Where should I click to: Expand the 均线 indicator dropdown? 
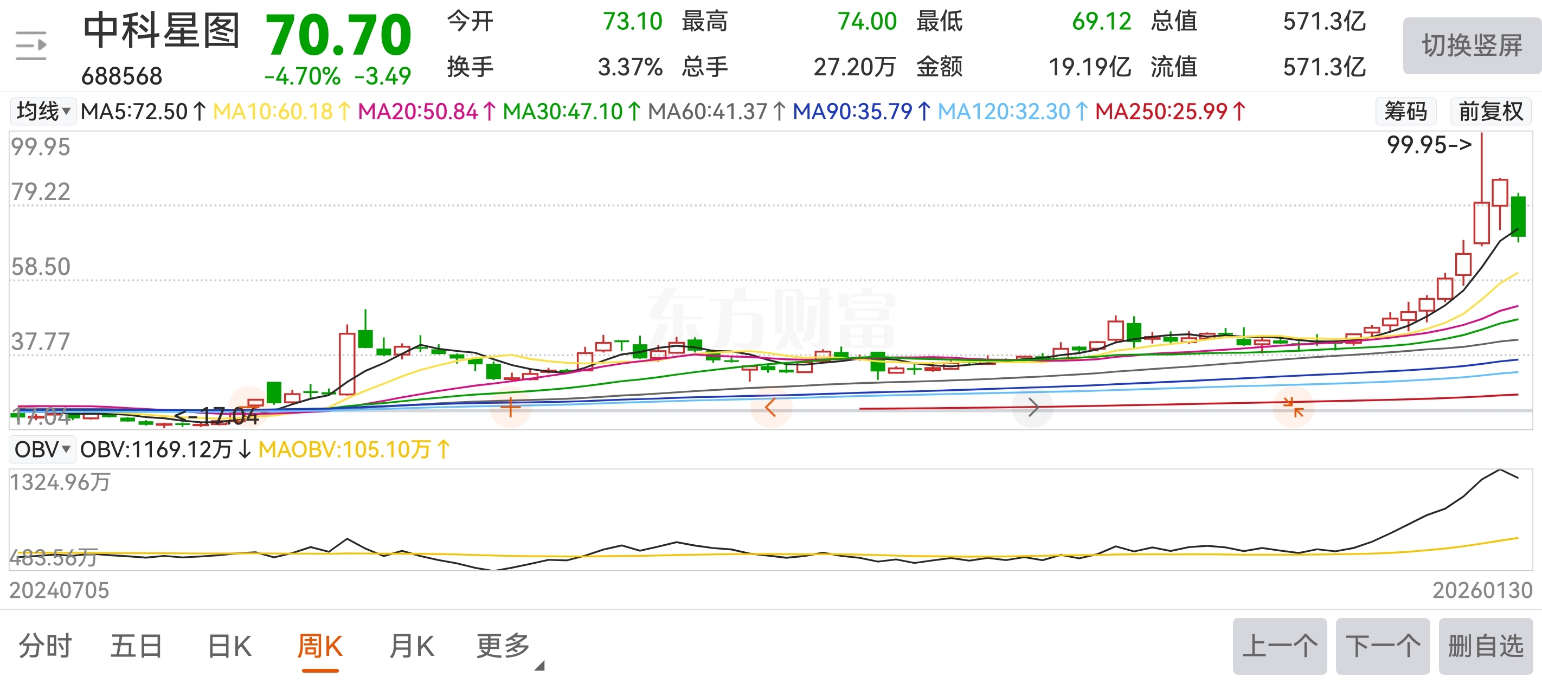(x=43, y=111)
